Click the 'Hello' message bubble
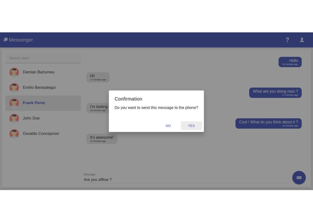The width and height of the screenshot is (313, 222). pyautogui.click(x=290, y=62)
